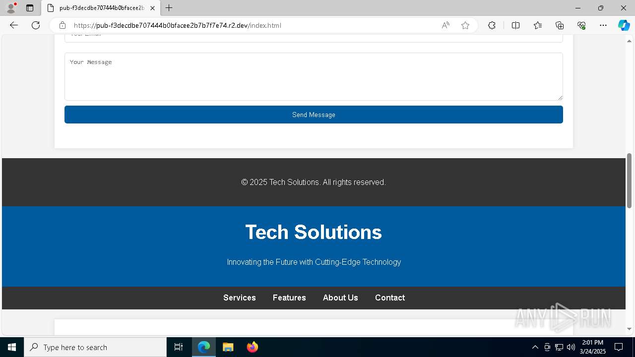The width and height of the screenshot is (635, 357).
Task: Click the page vertical scrollbar thumb
Action: (629, 180)
